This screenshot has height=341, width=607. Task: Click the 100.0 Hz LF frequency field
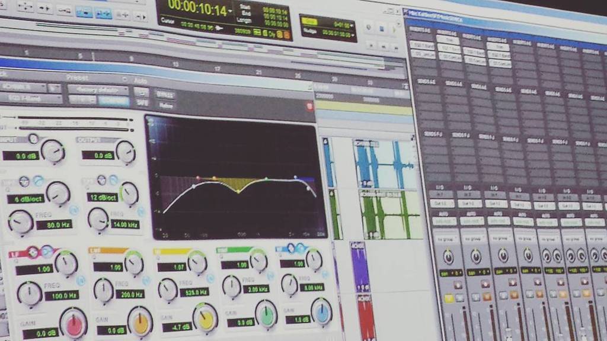62,296
